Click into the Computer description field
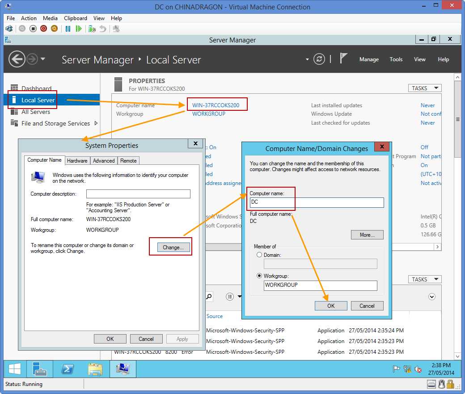The width and height of the screenshot is (465, 394). tap(138, 194)
